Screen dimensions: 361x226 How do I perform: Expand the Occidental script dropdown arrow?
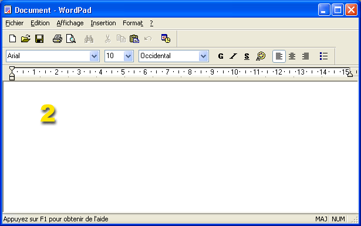click(x=203, y=56)
